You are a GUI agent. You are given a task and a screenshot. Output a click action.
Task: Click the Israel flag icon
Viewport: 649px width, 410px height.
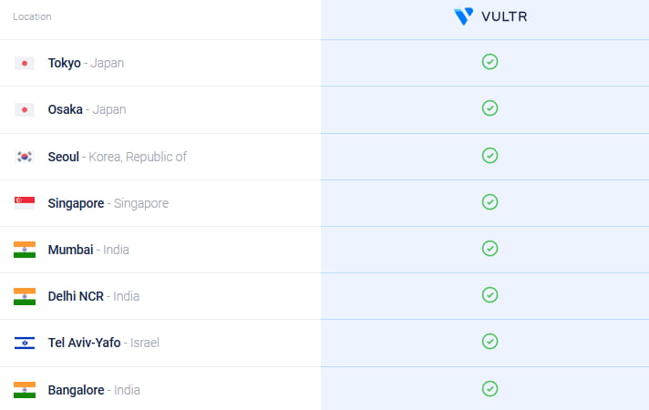(x=25, y=343)
